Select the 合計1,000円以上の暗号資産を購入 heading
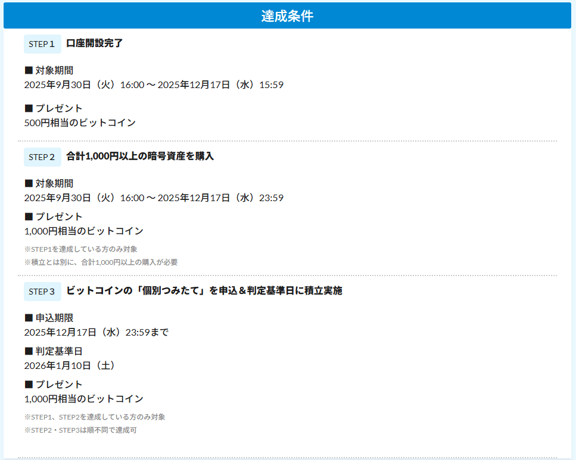576x460 pixels. coord(140,157)
